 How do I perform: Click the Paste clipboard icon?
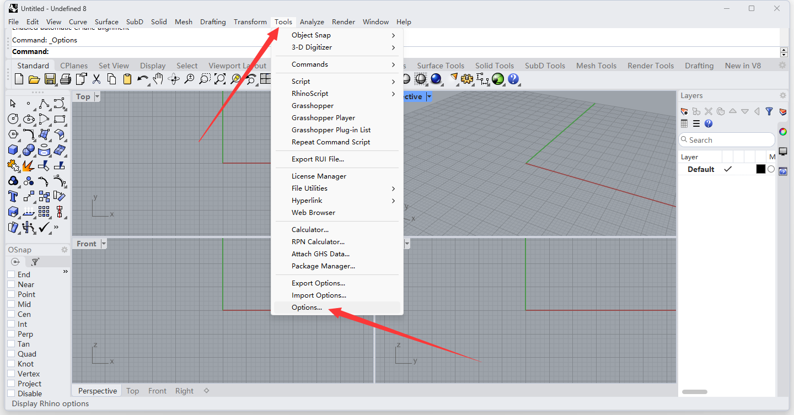[x=127, y=79]
